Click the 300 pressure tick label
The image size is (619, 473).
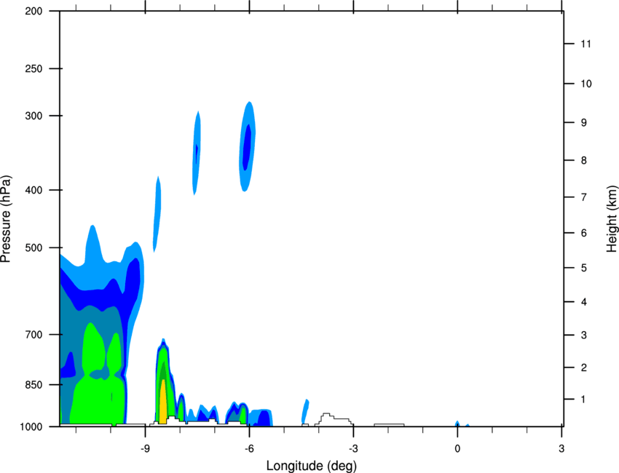click(x=33, y=116)
